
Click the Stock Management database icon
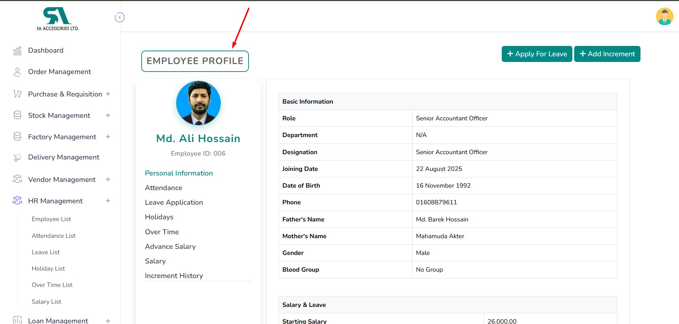(17, 115)
